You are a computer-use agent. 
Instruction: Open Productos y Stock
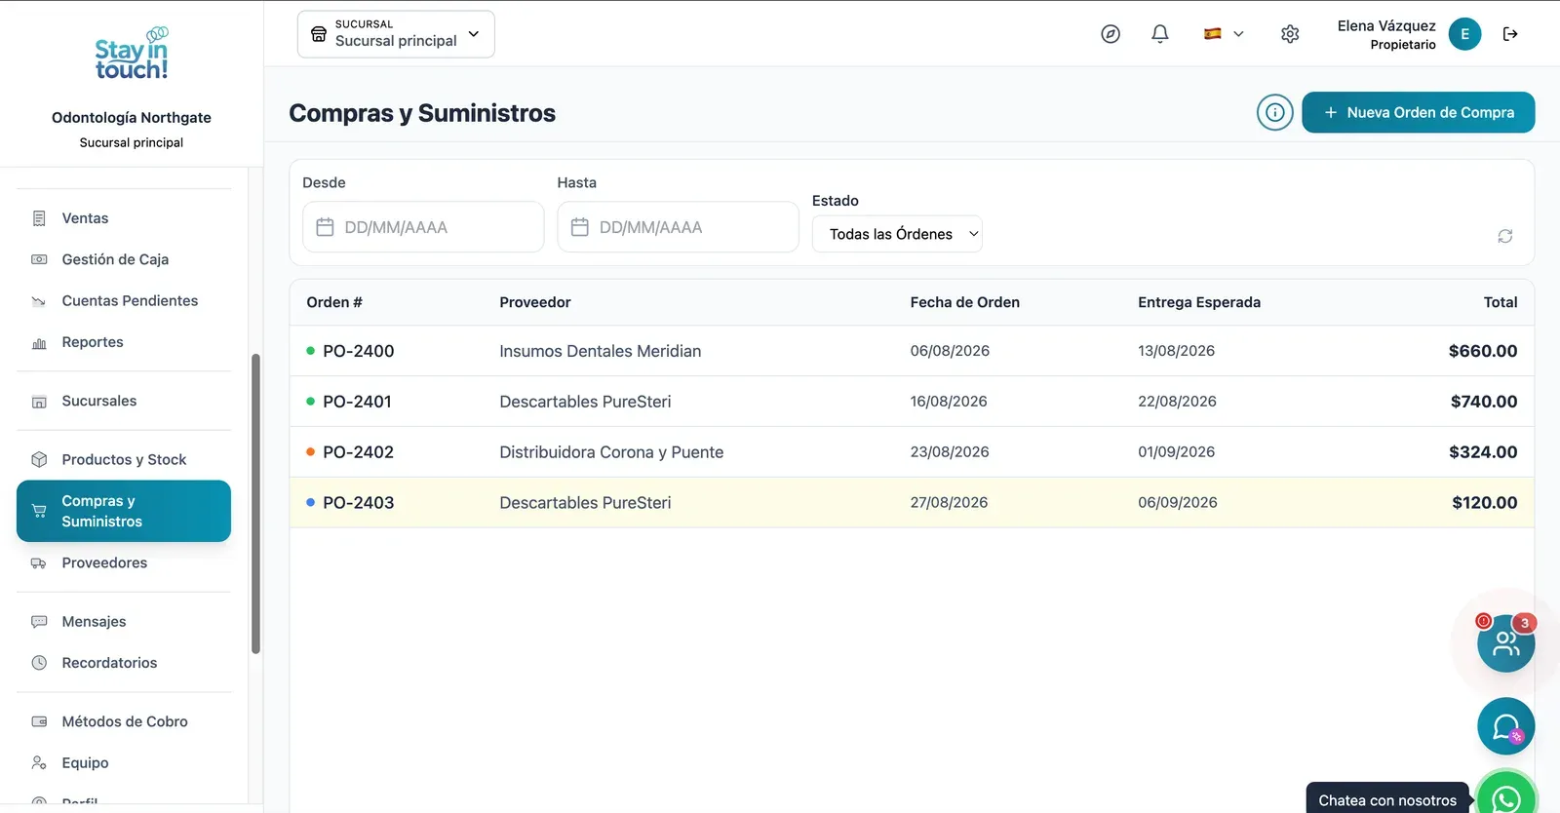124,459
